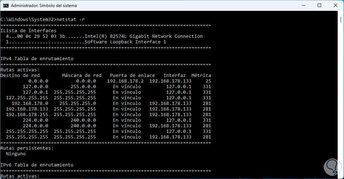
Task: Click destination 192.168.178.133
Action: (x=27, y=109)
